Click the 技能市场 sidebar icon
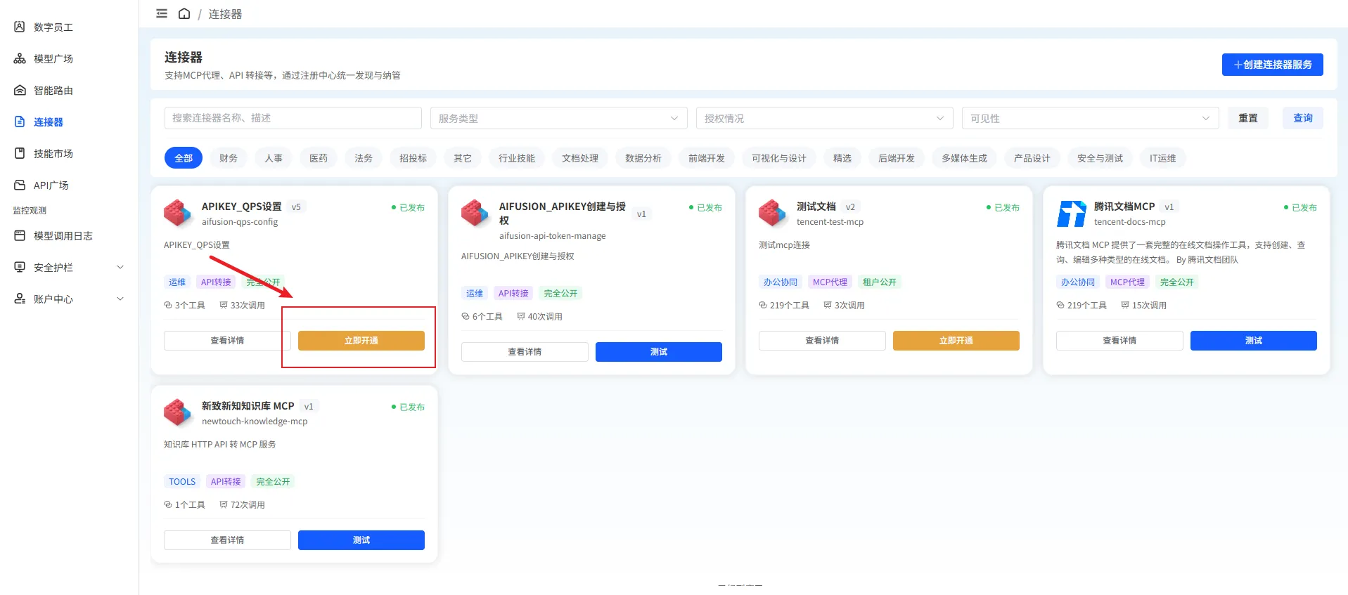 (20, 153)
